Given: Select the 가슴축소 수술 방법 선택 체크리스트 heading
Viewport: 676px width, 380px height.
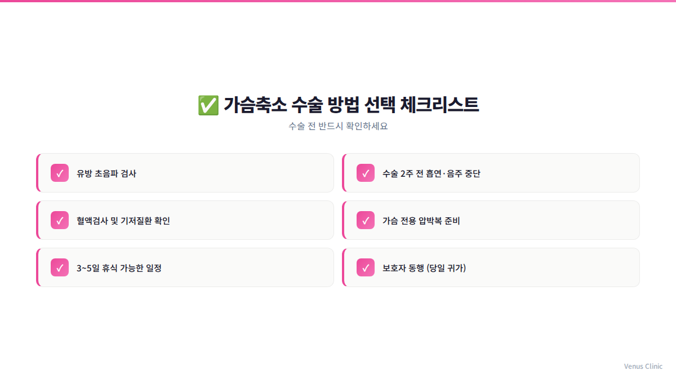Looking at the screenshot, I should tap(351, 105).
